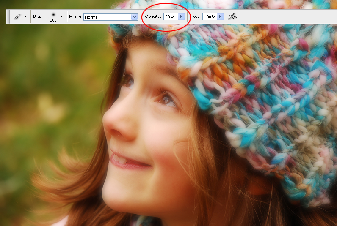337x226 pixels.
Task: Toggle the Airbrush option icon
Action: 232,16
